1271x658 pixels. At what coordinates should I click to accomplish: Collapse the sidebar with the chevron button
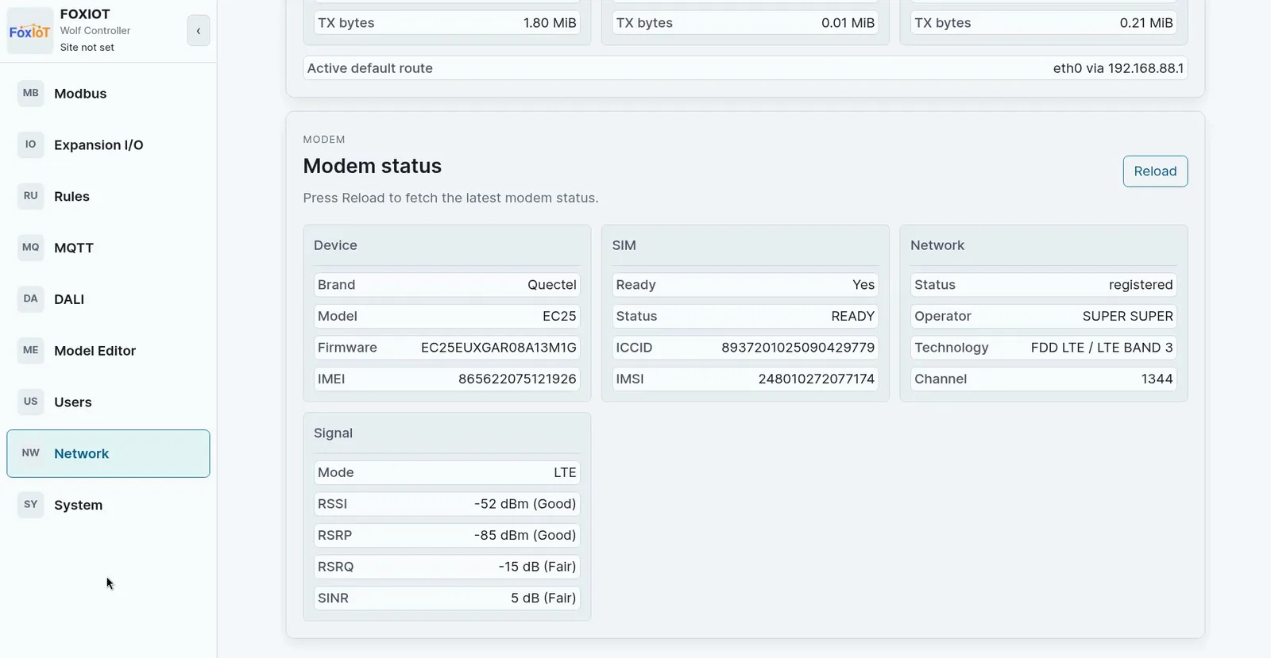tap(199, 31)
